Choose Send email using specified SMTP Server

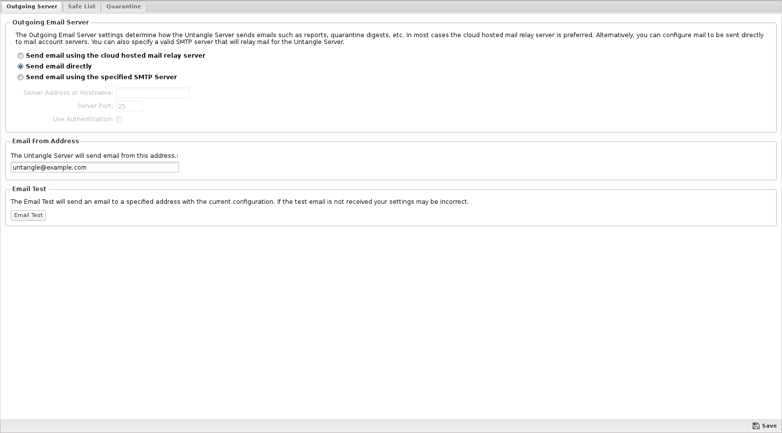point(21,77)
